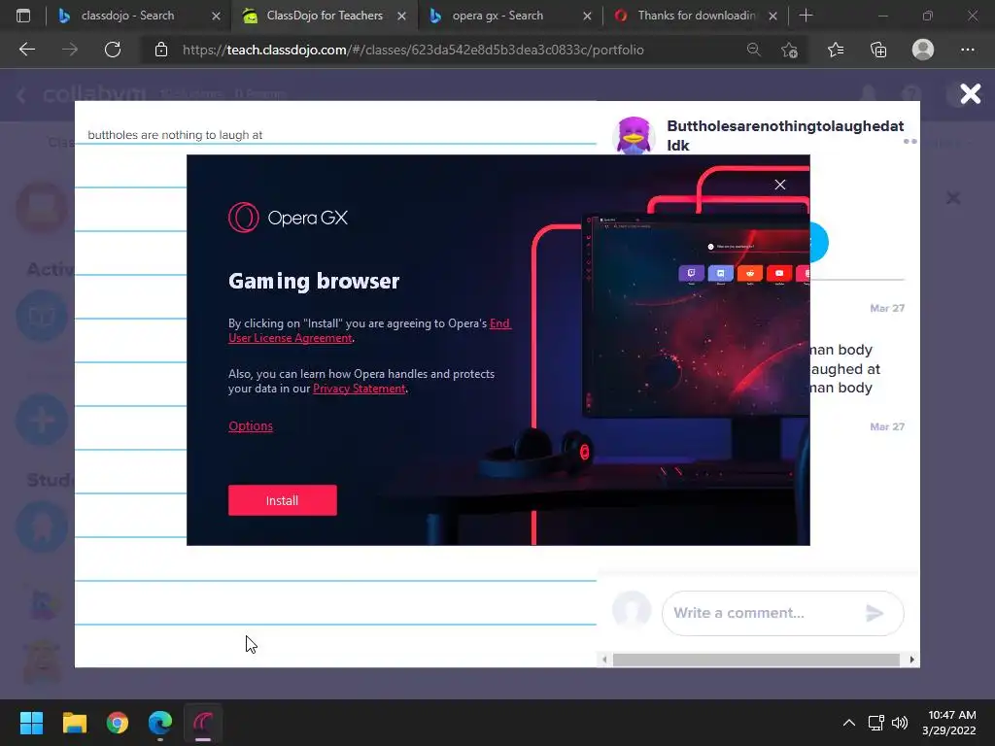
Task: Open the two-dots more options beside the student name
Action: click(909, 142)
